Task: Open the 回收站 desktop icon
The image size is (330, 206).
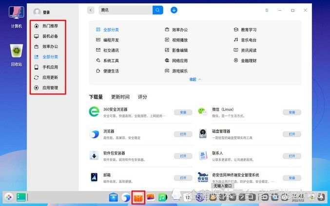Action: [x=17, y=56]
